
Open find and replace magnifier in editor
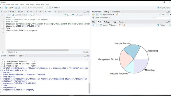point(30,15)
